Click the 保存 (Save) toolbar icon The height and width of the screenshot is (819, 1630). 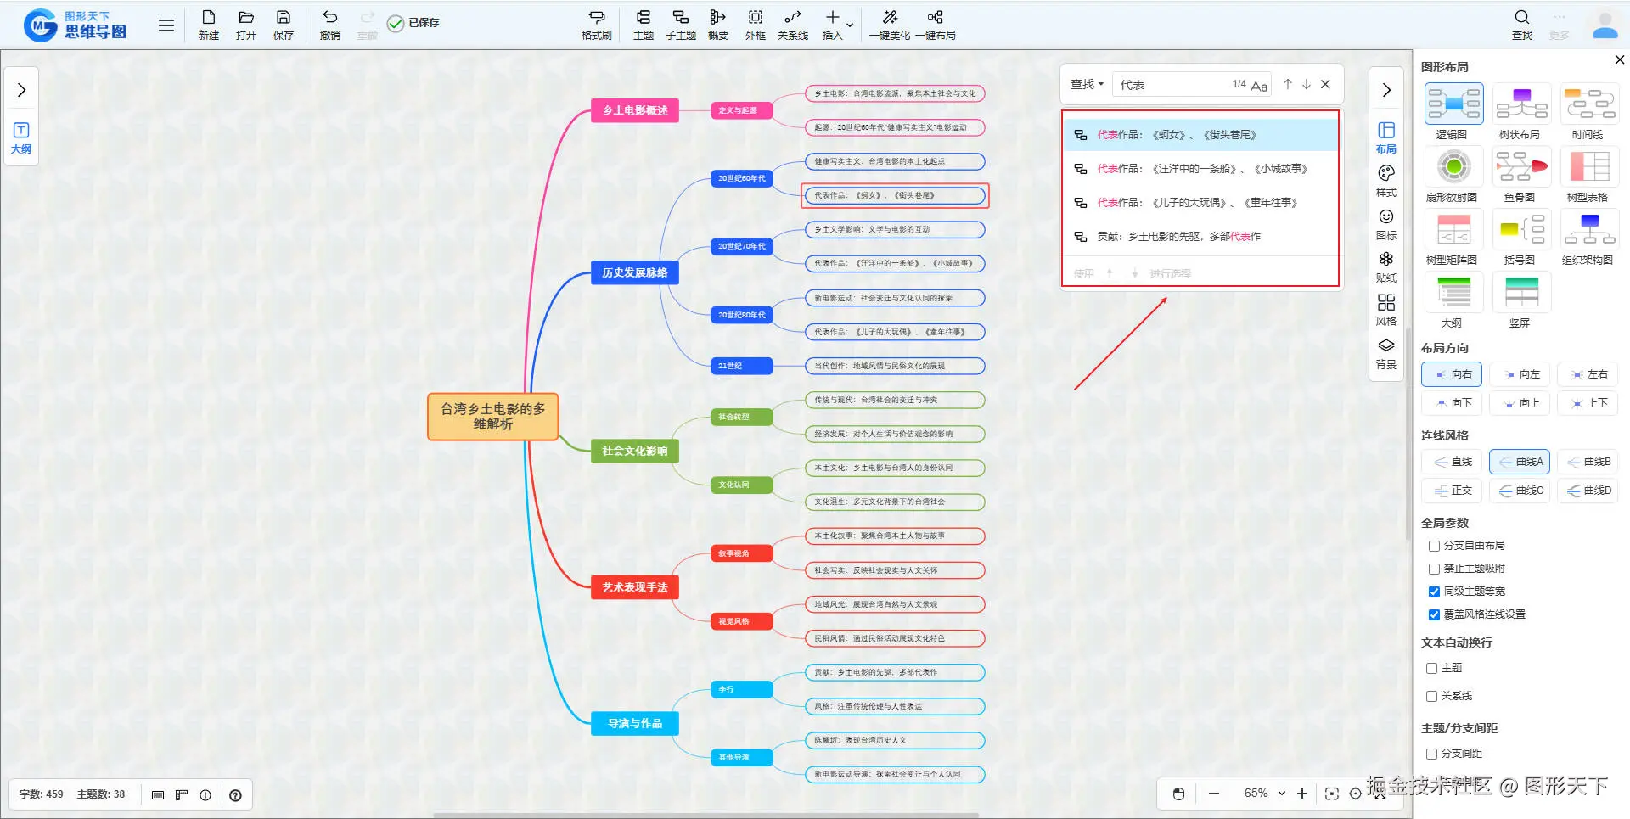(284, 25)
